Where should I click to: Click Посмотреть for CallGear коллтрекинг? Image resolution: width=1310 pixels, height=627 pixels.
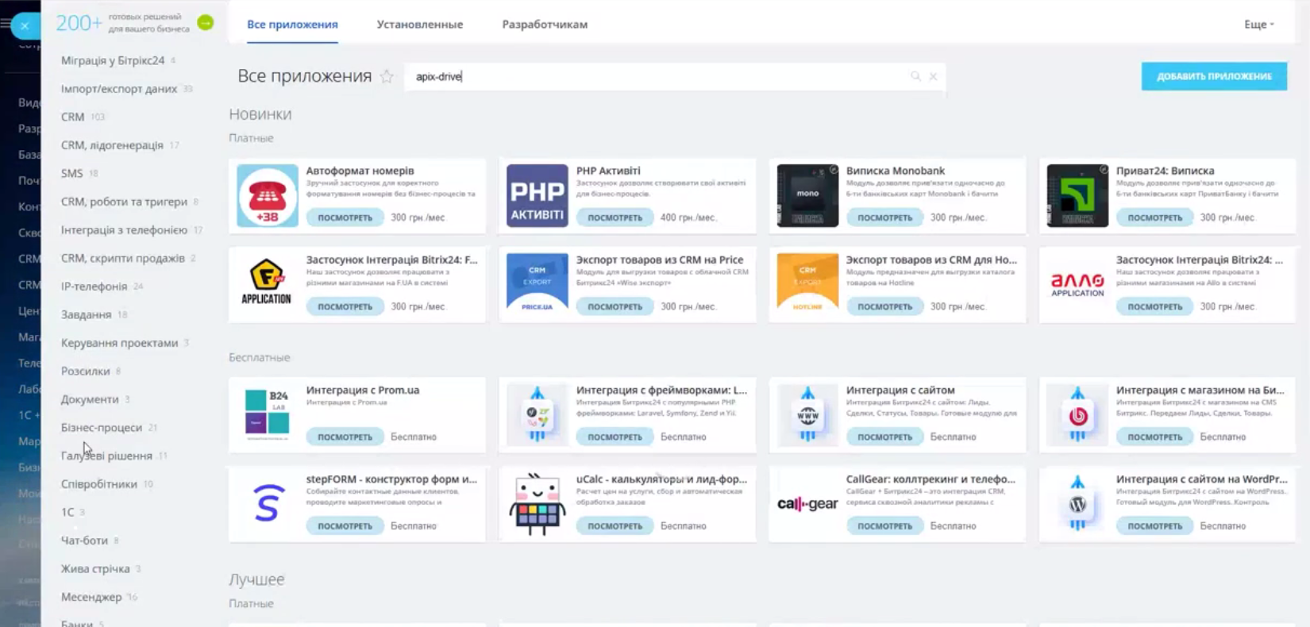tap(885, 525)
